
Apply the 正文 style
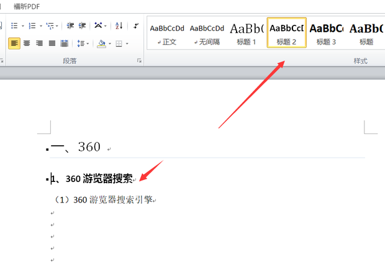pos(167,34)
